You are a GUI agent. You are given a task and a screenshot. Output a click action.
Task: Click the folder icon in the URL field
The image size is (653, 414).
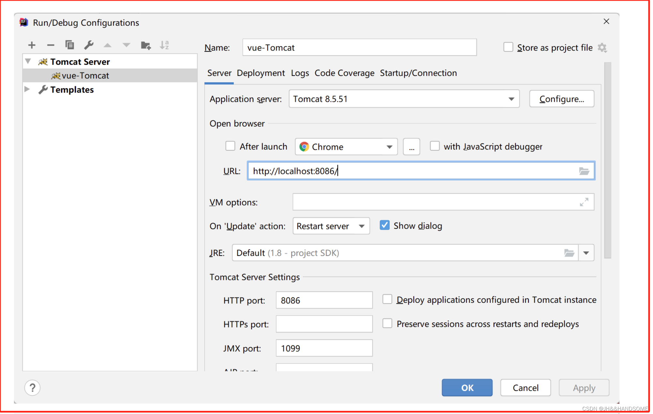[x=584, y=171]
